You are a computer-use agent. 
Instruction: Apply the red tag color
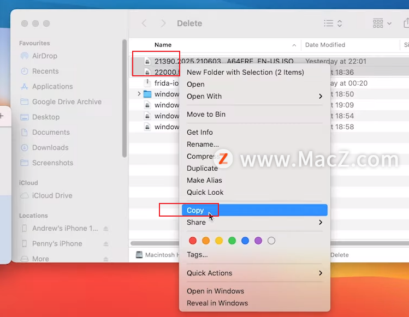(x=193, y=241)
